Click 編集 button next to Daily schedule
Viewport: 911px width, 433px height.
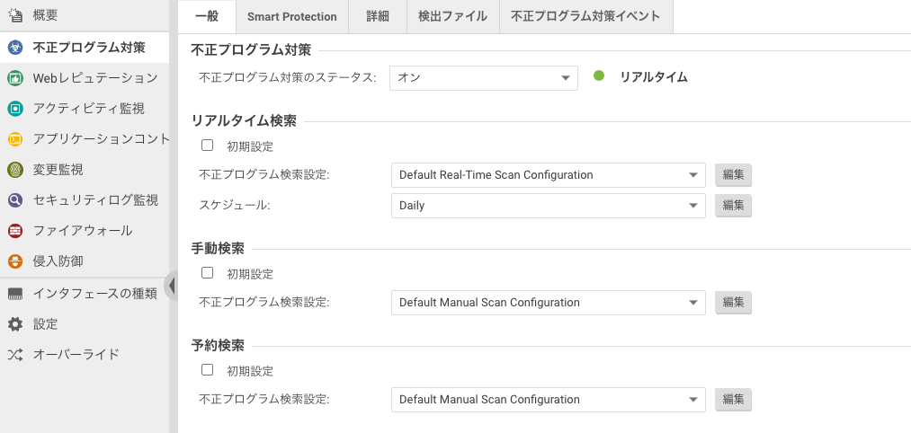point(733,206)
